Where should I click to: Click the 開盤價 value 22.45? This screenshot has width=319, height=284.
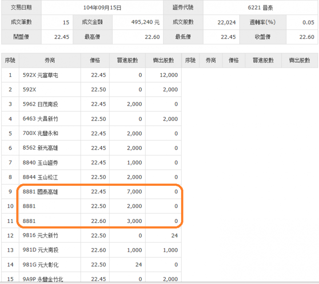(62, 37)
